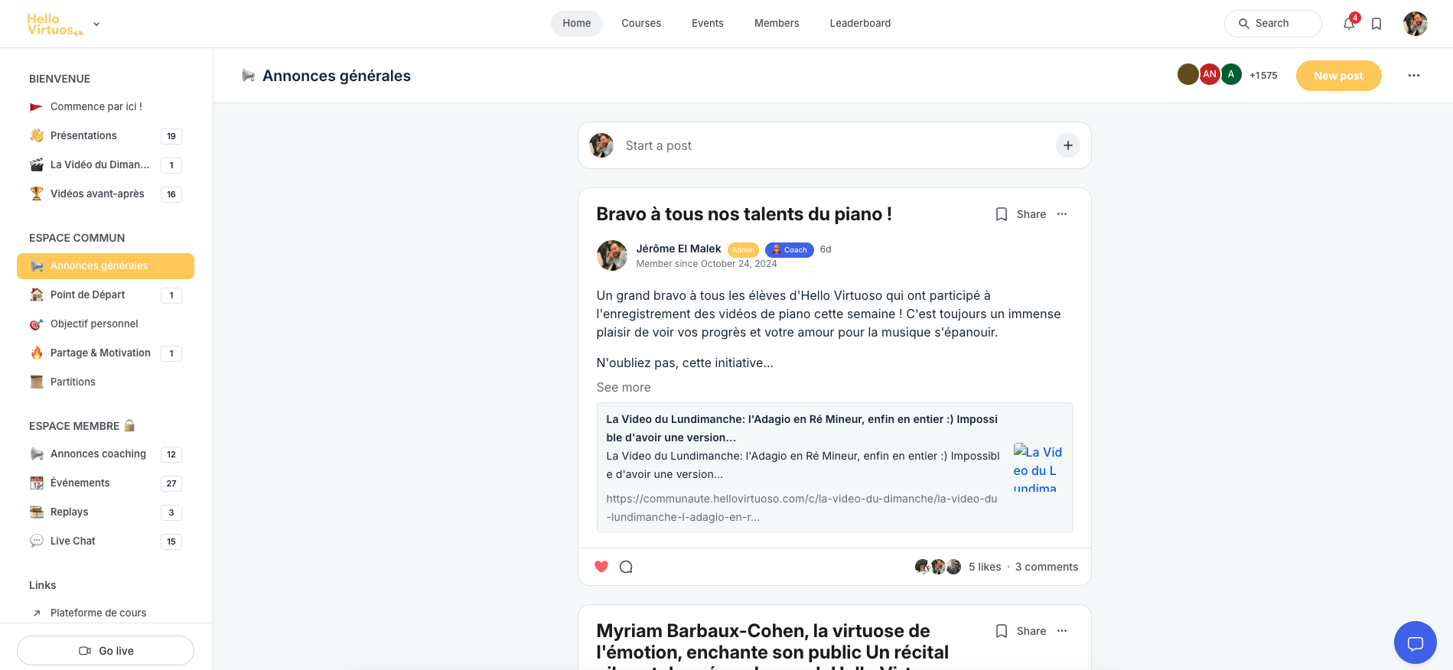Click the Search field

click(1273, 24)
